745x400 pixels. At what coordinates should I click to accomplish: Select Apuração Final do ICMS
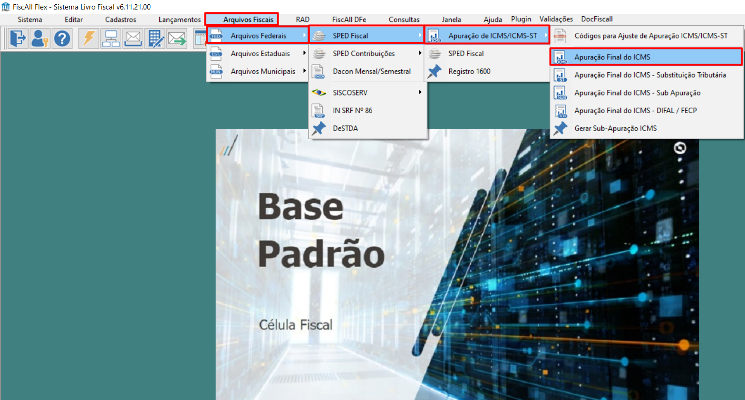click(647, 57)
